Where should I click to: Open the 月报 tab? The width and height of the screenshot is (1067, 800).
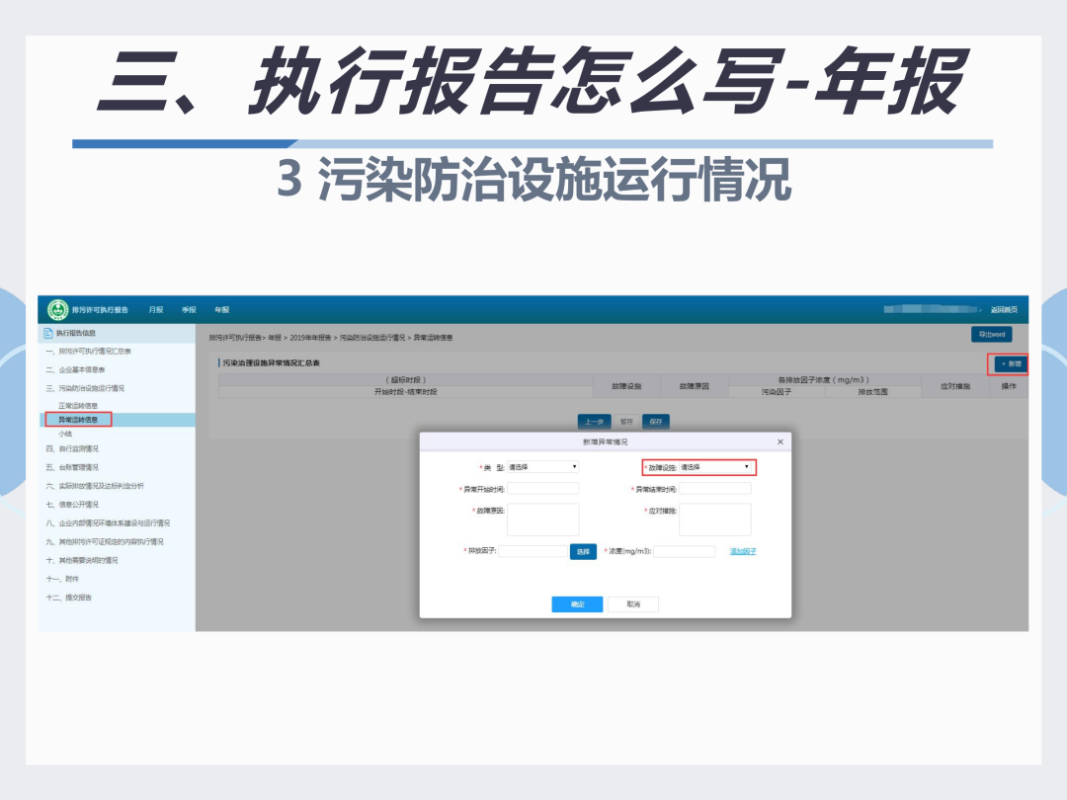(156, 310)
